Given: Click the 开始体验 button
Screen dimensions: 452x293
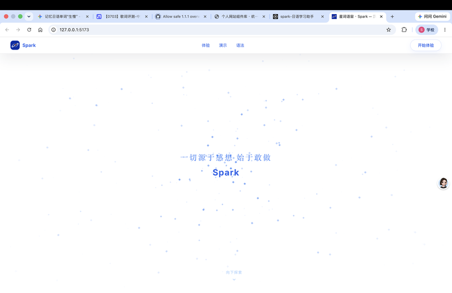Looking at the screenshot, I should tap(426, 45).
